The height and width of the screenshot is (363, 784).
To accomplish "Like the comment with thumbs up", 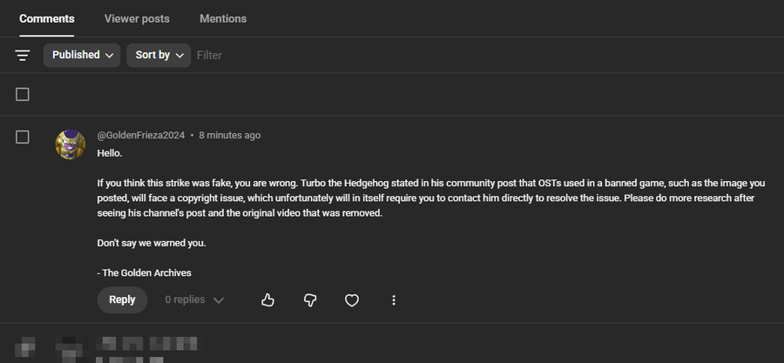I will click(x=267, y=300).
